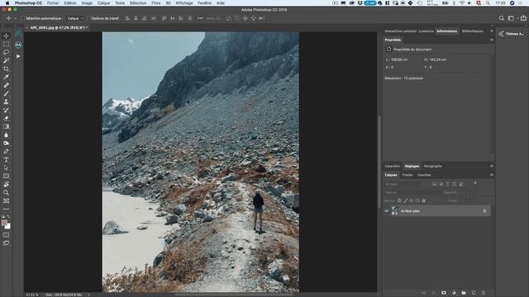Screen dimensions: 529x297
Task: Select the Hand tool
Action: (6, 184)
